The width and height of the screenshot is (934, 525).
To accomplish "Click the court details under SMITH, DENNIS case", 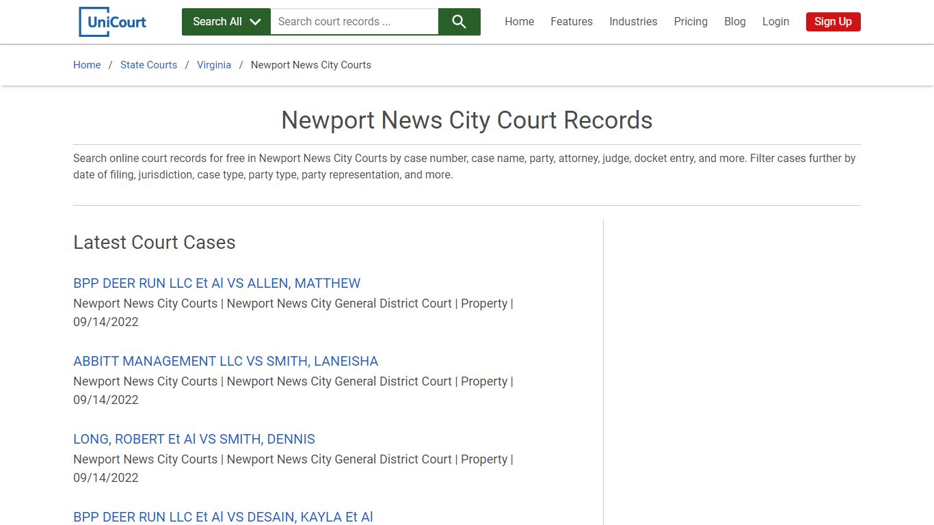I will 293,468.
